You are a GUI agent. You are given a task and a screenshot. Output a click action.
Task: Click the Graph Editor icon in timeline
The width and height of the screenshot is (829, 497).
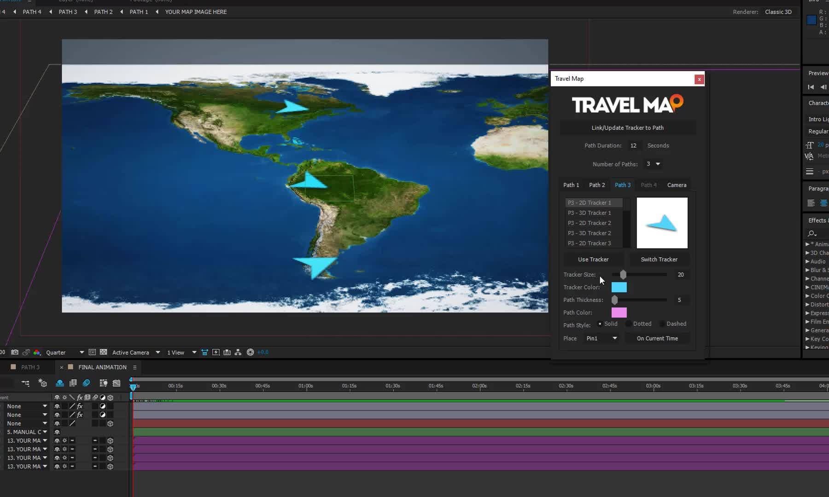point(117,383)
